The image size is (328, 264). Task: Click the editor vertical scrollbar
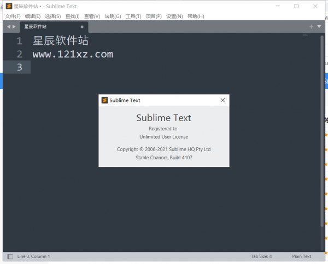(322, 131)
